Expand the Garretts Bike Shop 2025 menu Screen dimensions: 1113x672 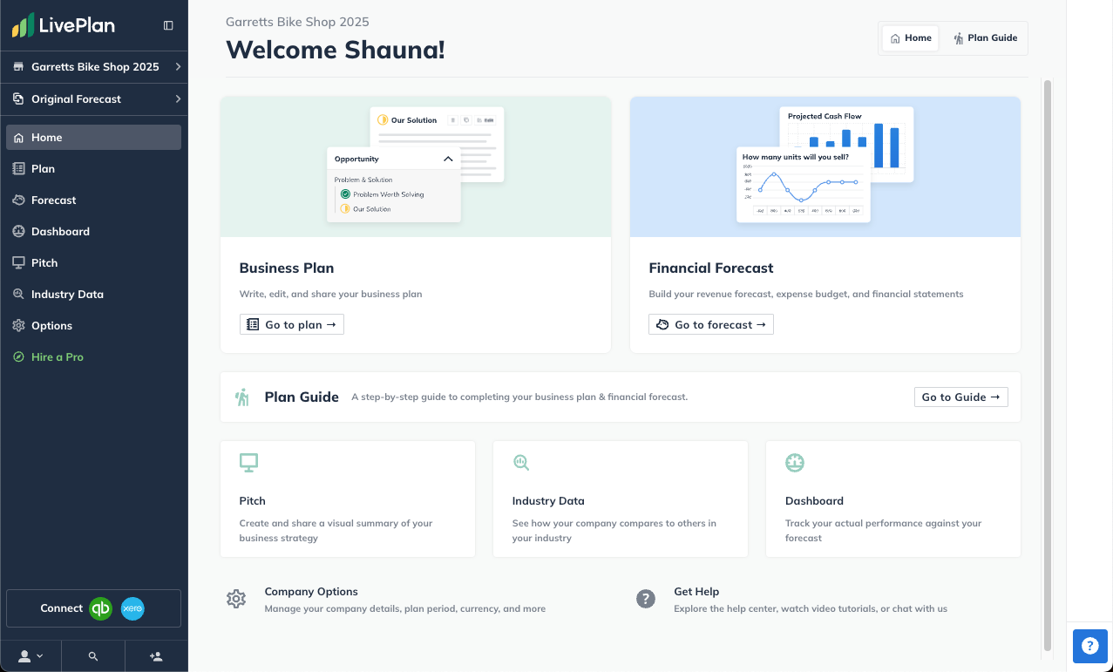pyautogui.click(x=93, y=66)
